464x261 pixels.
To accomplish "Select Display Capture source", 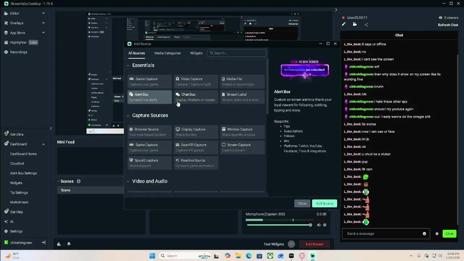I will [196, 132].
